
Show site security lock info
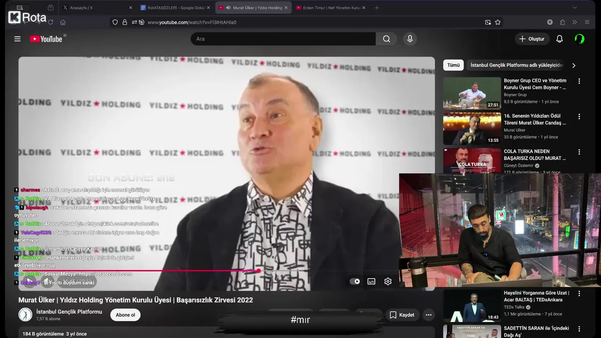[x=125, y=22]
